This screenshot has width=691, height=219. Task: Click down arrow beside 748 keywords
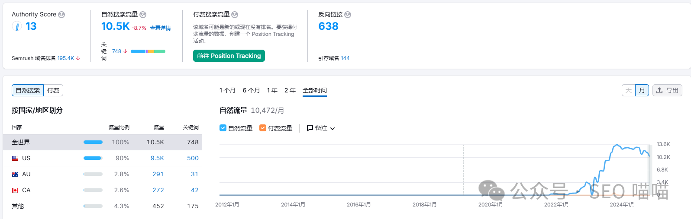click(125, 51)
